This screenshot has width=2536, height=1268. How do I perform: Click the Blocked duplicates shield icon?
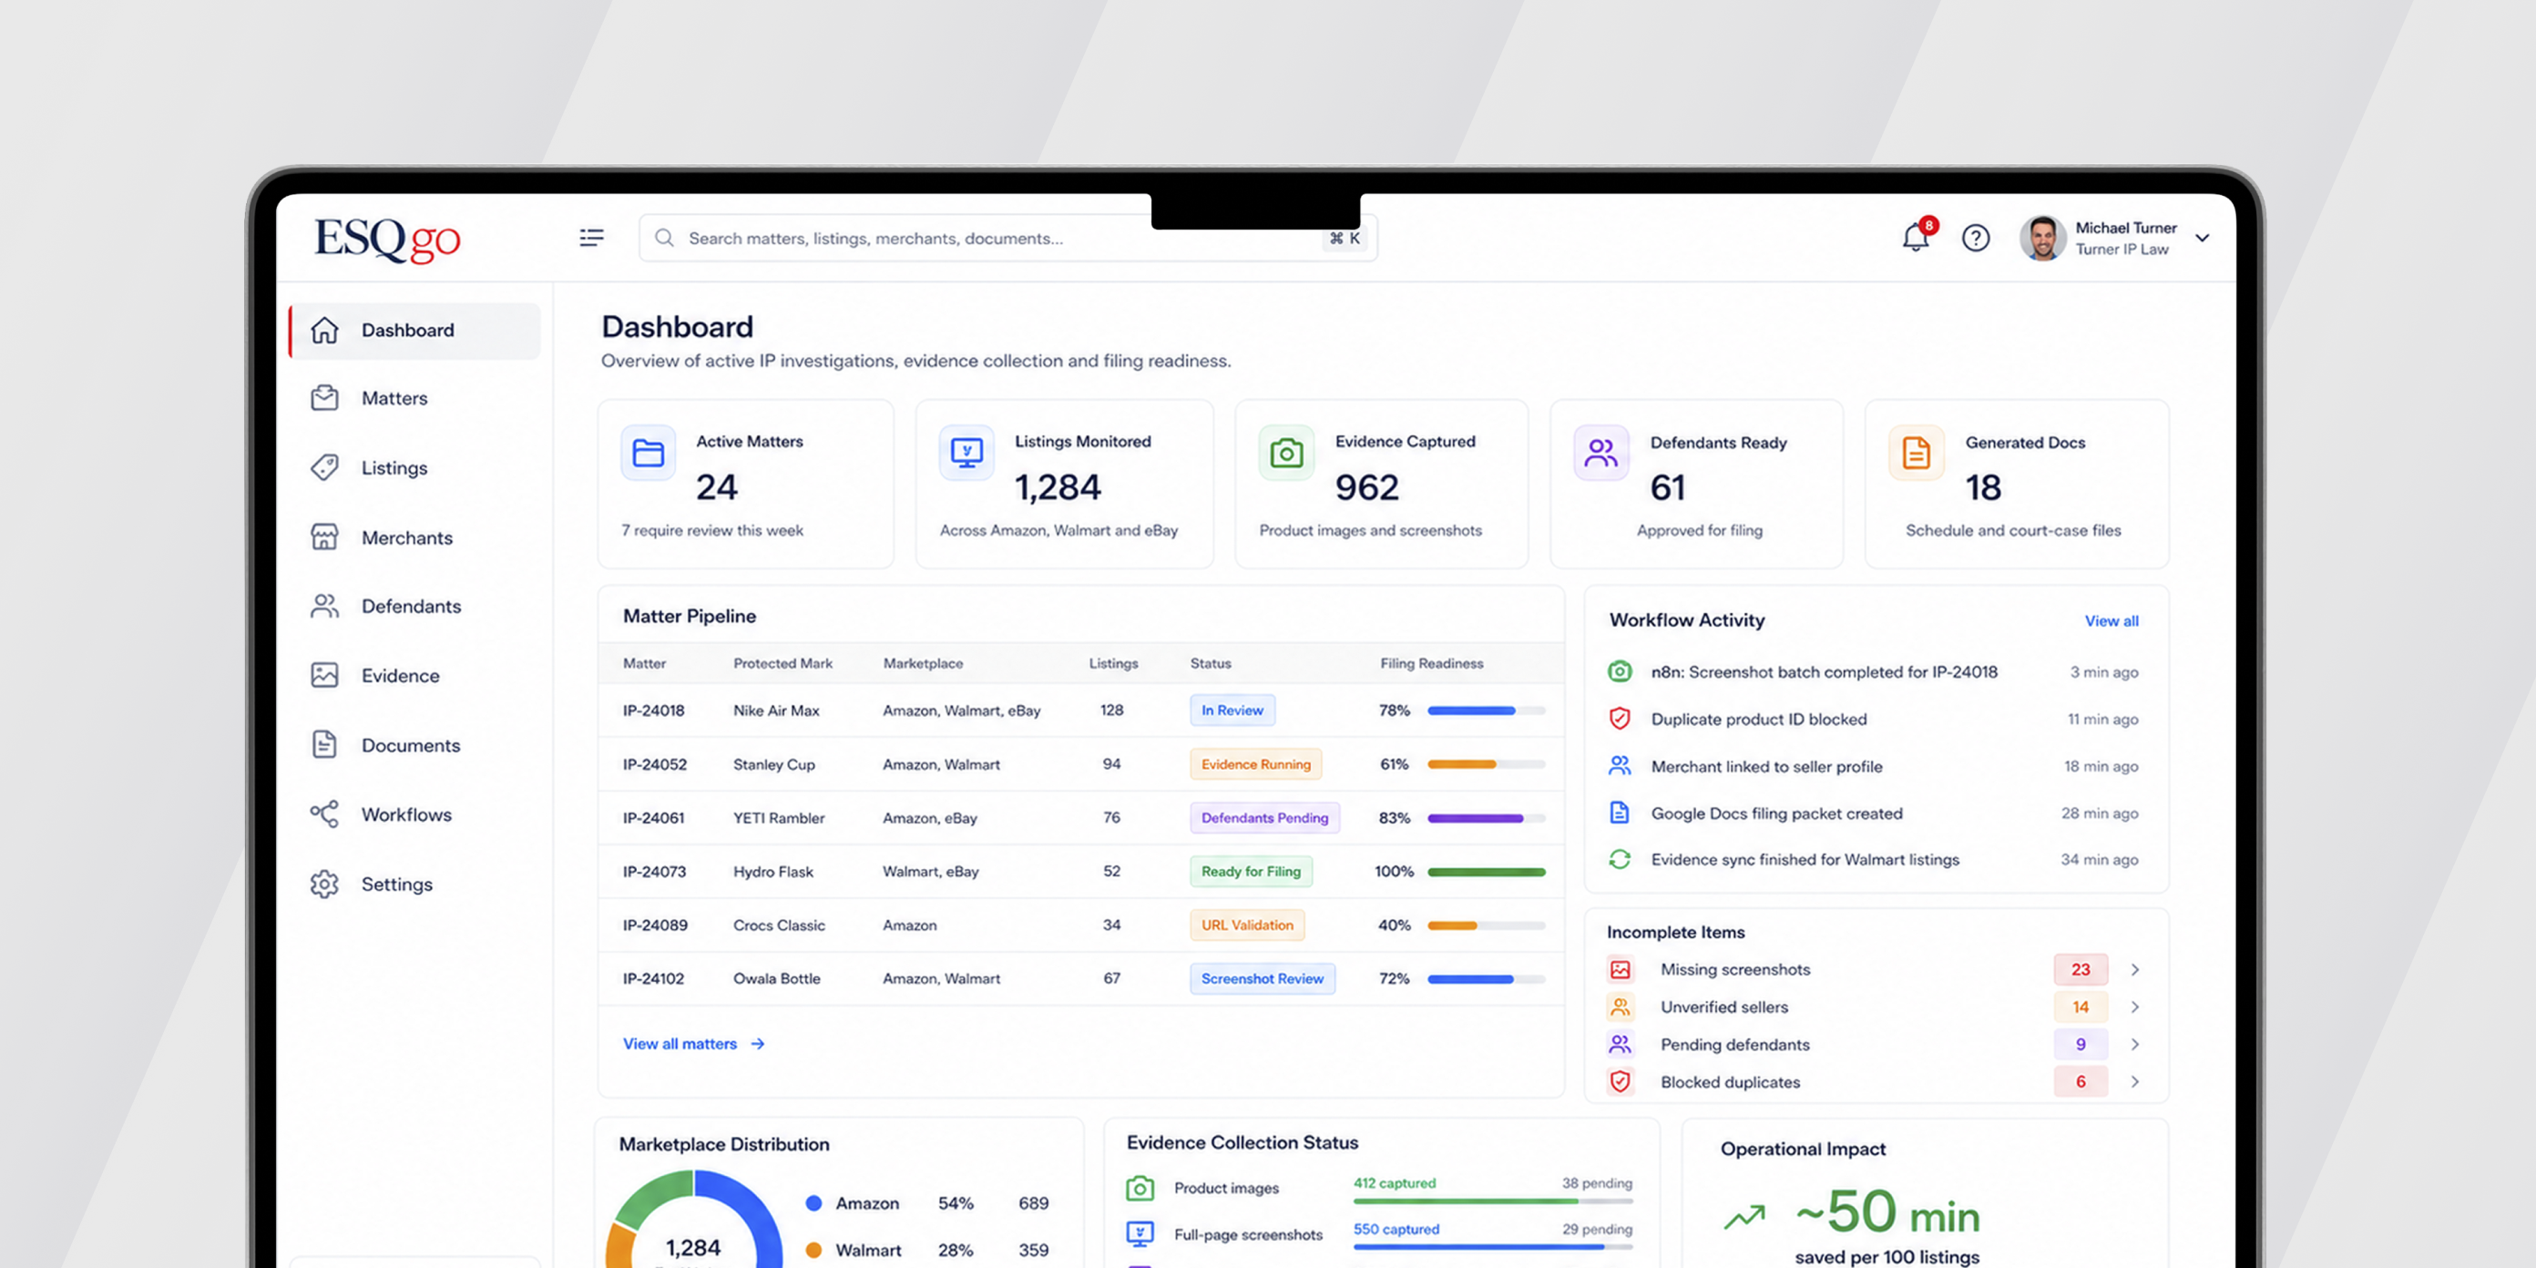coord(1620,1082)
